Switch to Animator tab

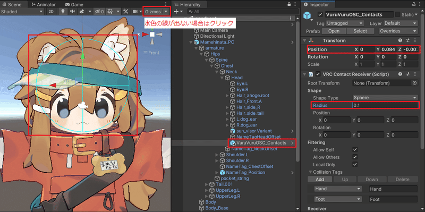coord(43,4)
